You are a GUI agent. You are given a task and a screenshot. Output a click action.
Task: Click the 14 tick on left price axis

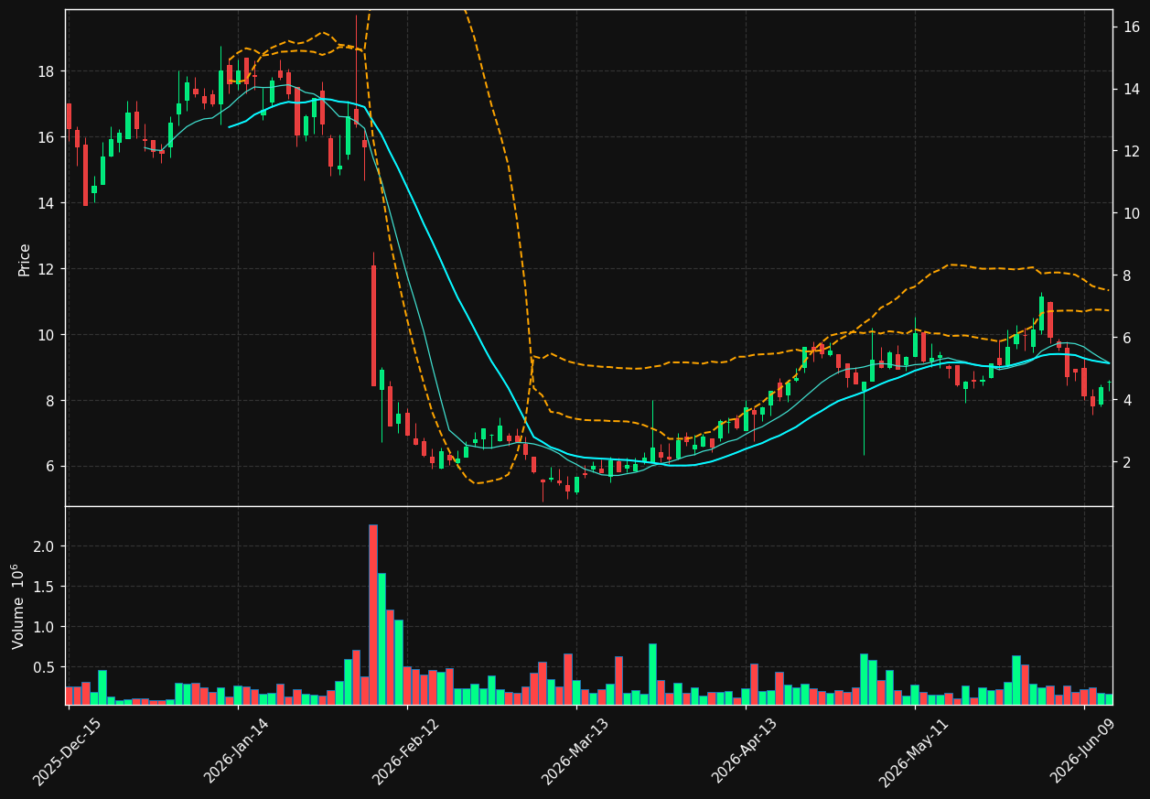pyautogui.click(x=48, y=203)
